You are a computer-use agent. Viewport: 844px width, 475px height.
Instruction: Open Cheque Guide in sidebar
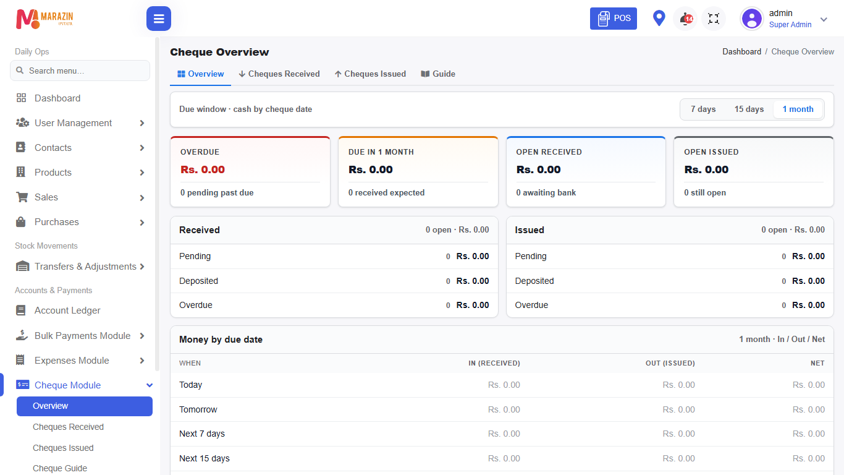tap(60, 468)
